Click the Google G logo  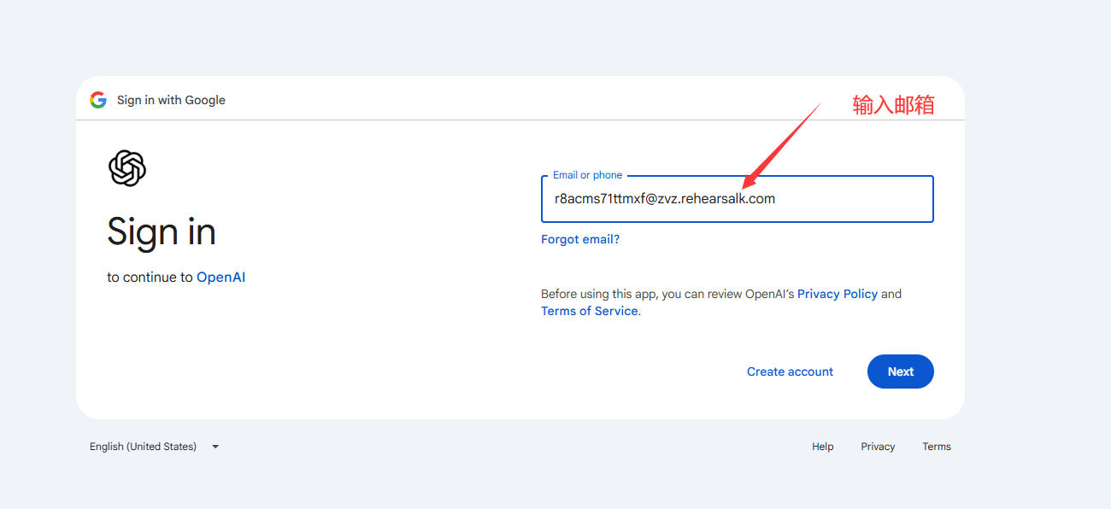(x=98, y=100)
